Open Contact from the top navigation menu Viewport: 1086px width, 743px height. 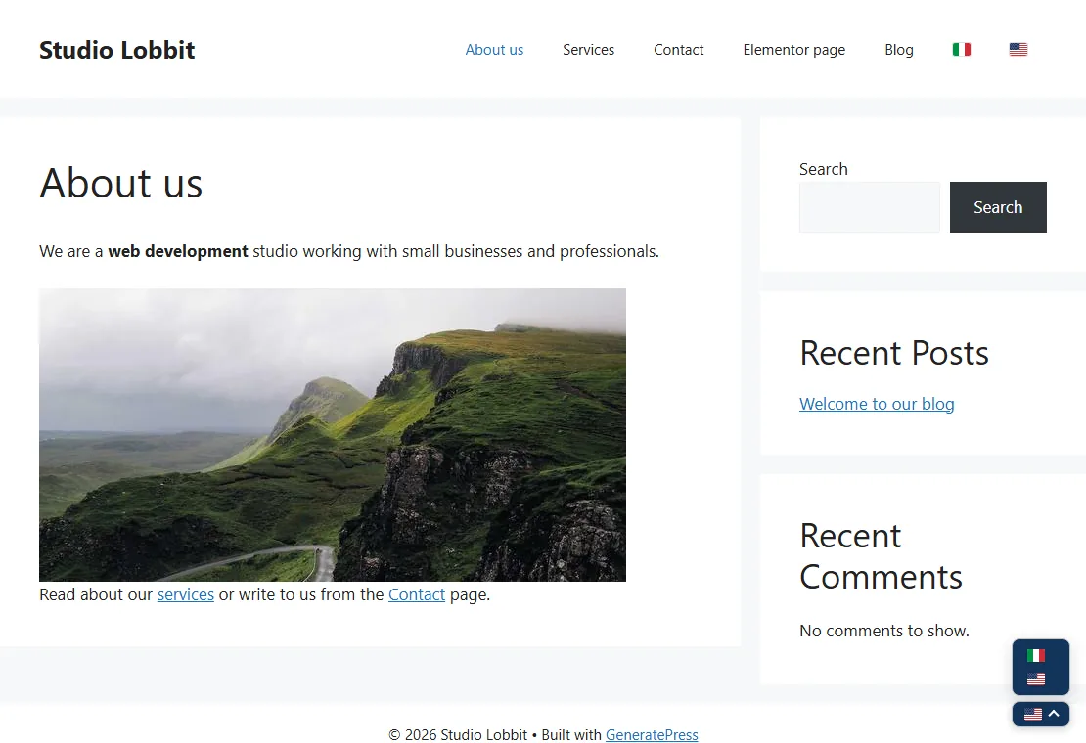click(679, 50)
